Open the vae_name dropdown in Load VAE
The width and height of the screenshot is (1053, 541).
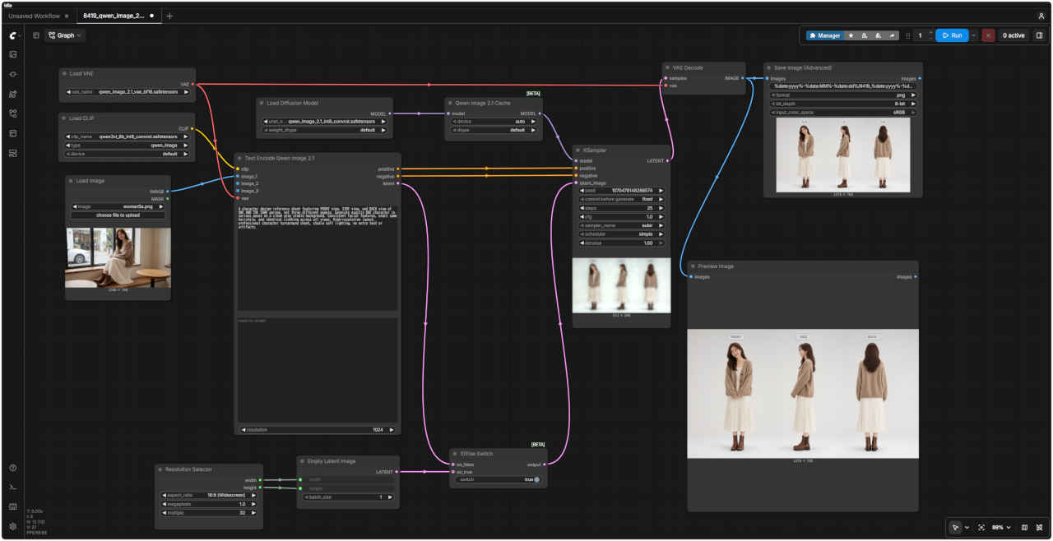128,92
